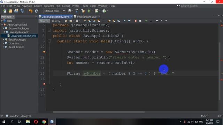223x125 pixels.
Task: Collapse the Source Packages node
Action: click(3, 28)
